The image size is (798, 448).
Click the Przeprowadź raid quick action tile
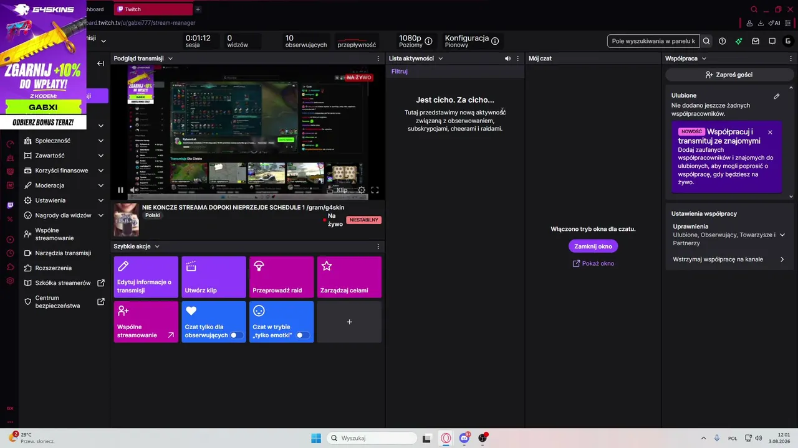pos(281,277)
